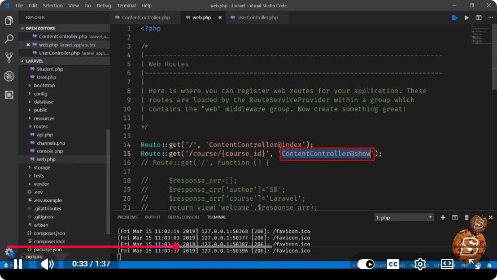Viewport: 497px width, 280px height.
Task: Open the Search view in activity bar
Action: 9,39
